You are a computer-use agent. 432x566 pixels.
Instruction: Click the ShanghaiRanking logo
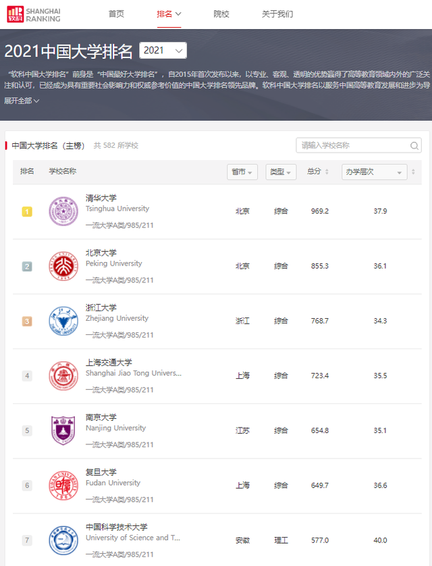(34, 14)
